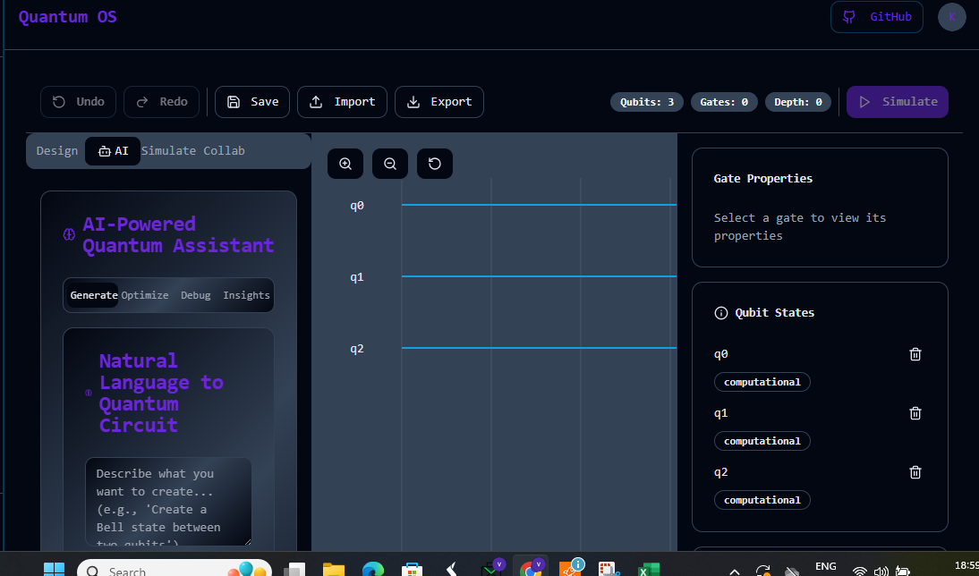The image size is (979, 576).
Task: Click the Gates: 0 badge
Action: pyautogui.click(x=724, y=102)
